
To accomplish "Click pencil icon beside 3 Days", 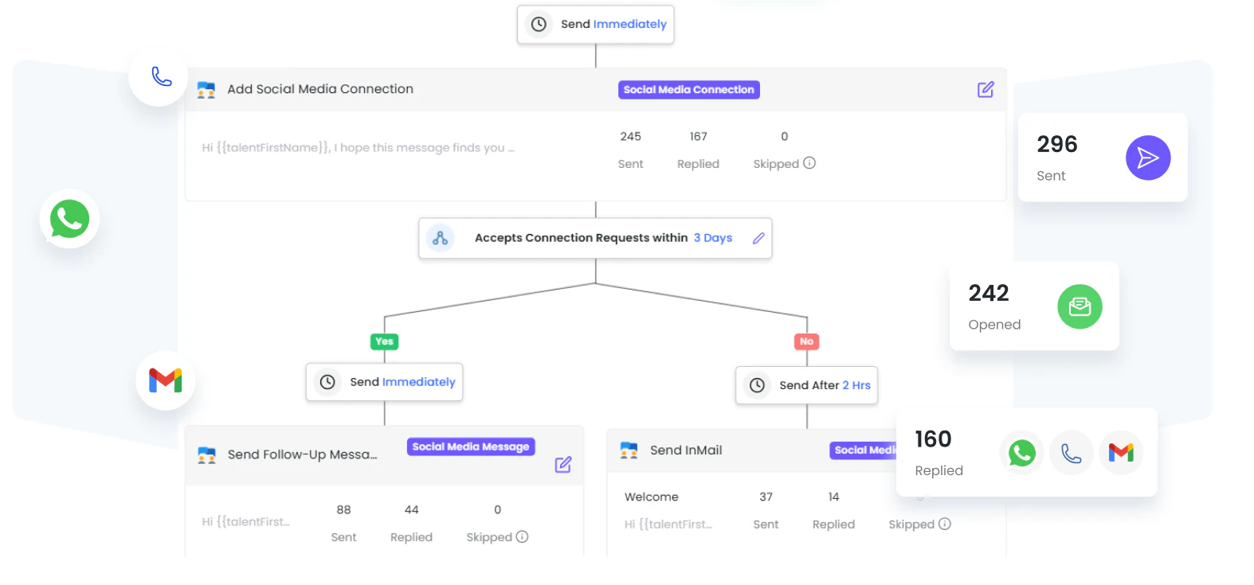I will 758,238.
